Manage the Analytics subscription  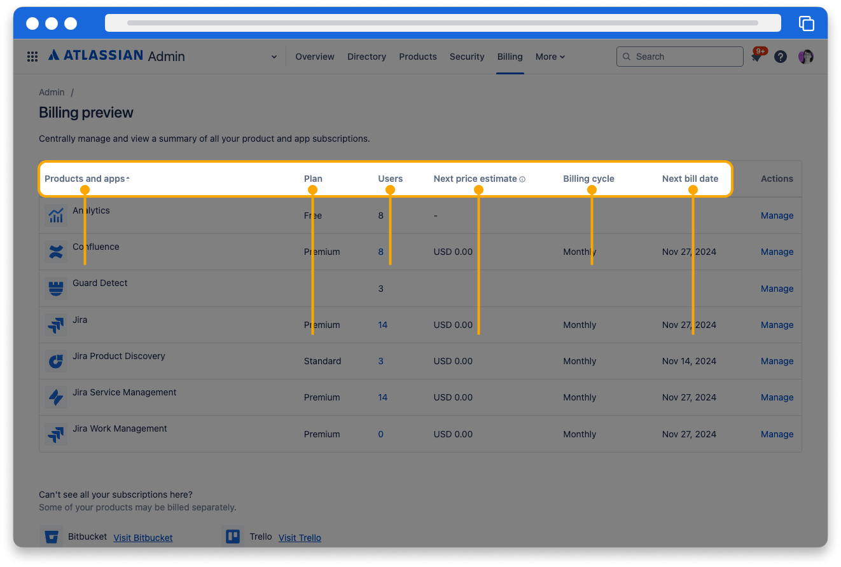[777, 215]
